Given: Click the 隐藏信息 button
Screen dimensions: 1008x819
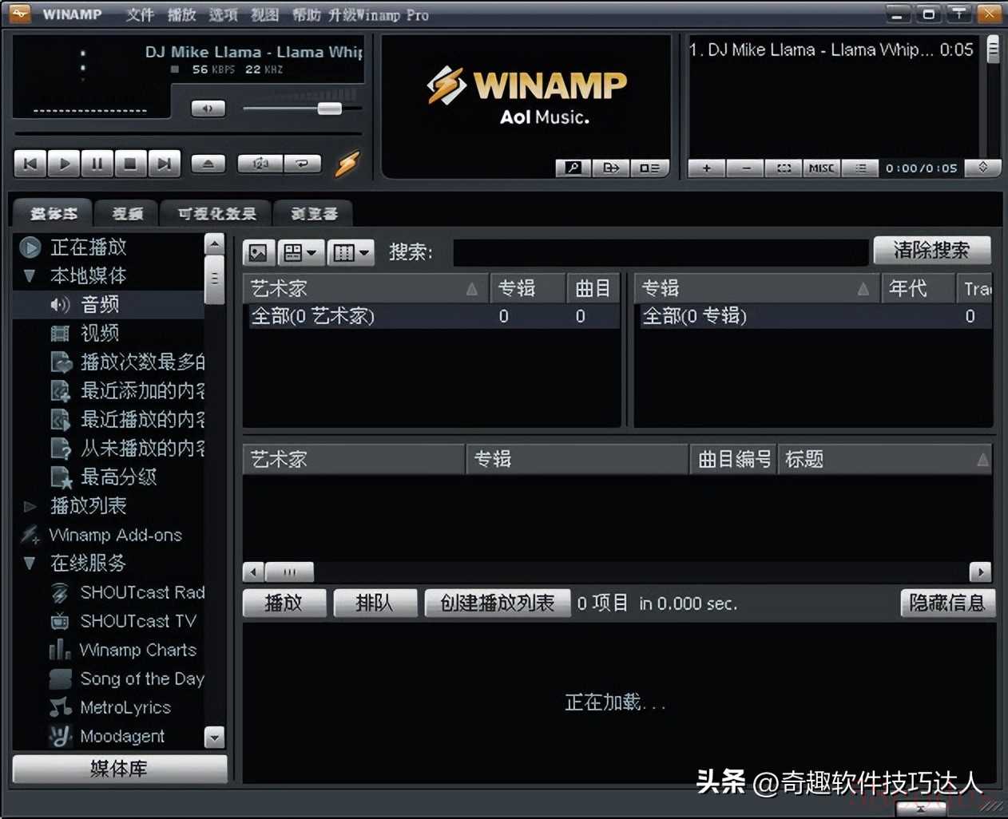Looking at the screenshot, I should coord(947,603).
